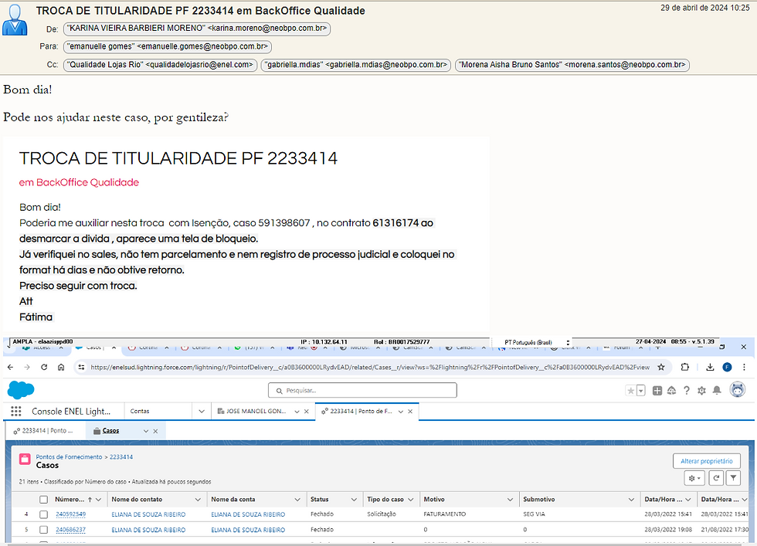Open case number 240686237 link

(x=70, y=530)
